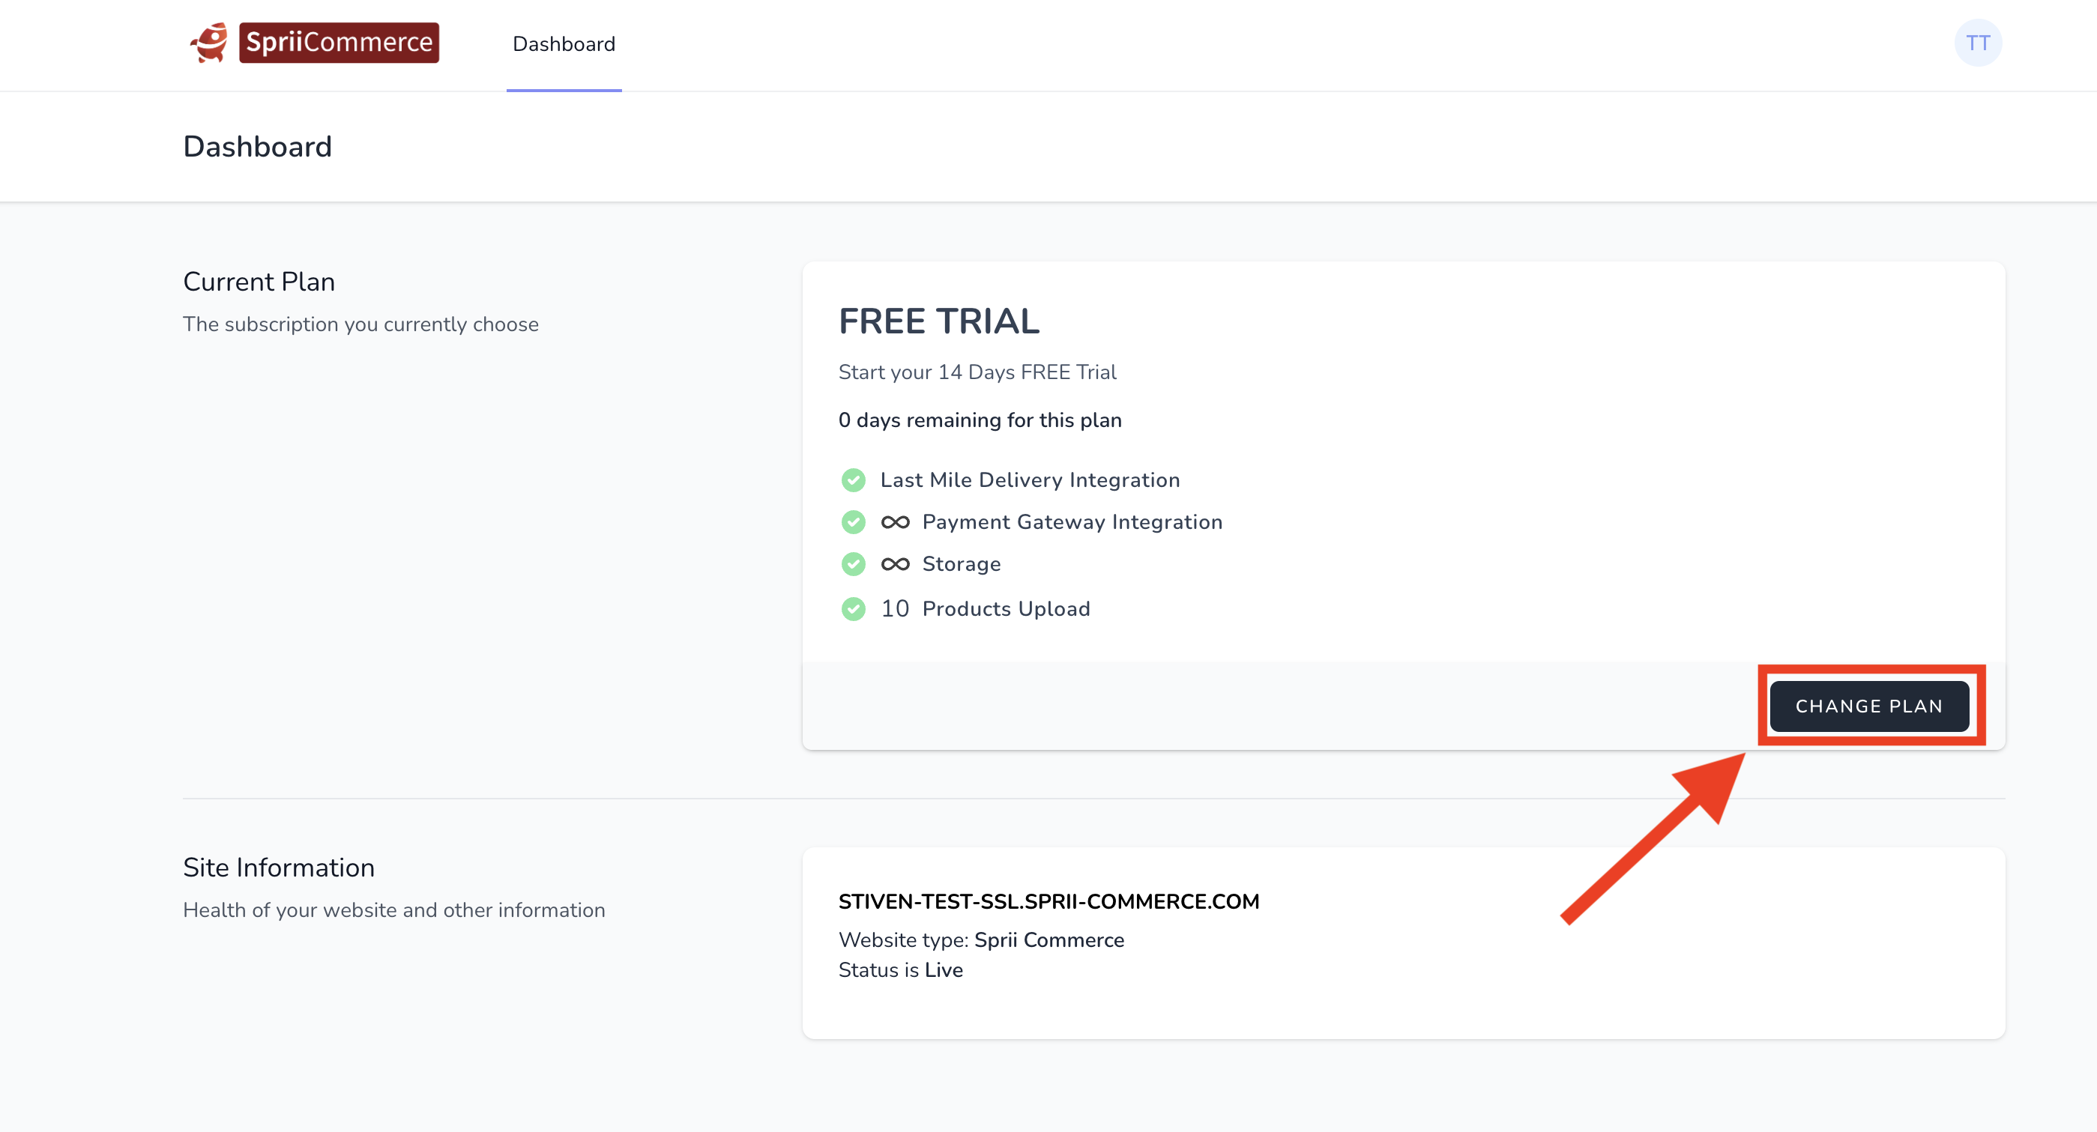Click the Storage green check icon

[853, 564]
